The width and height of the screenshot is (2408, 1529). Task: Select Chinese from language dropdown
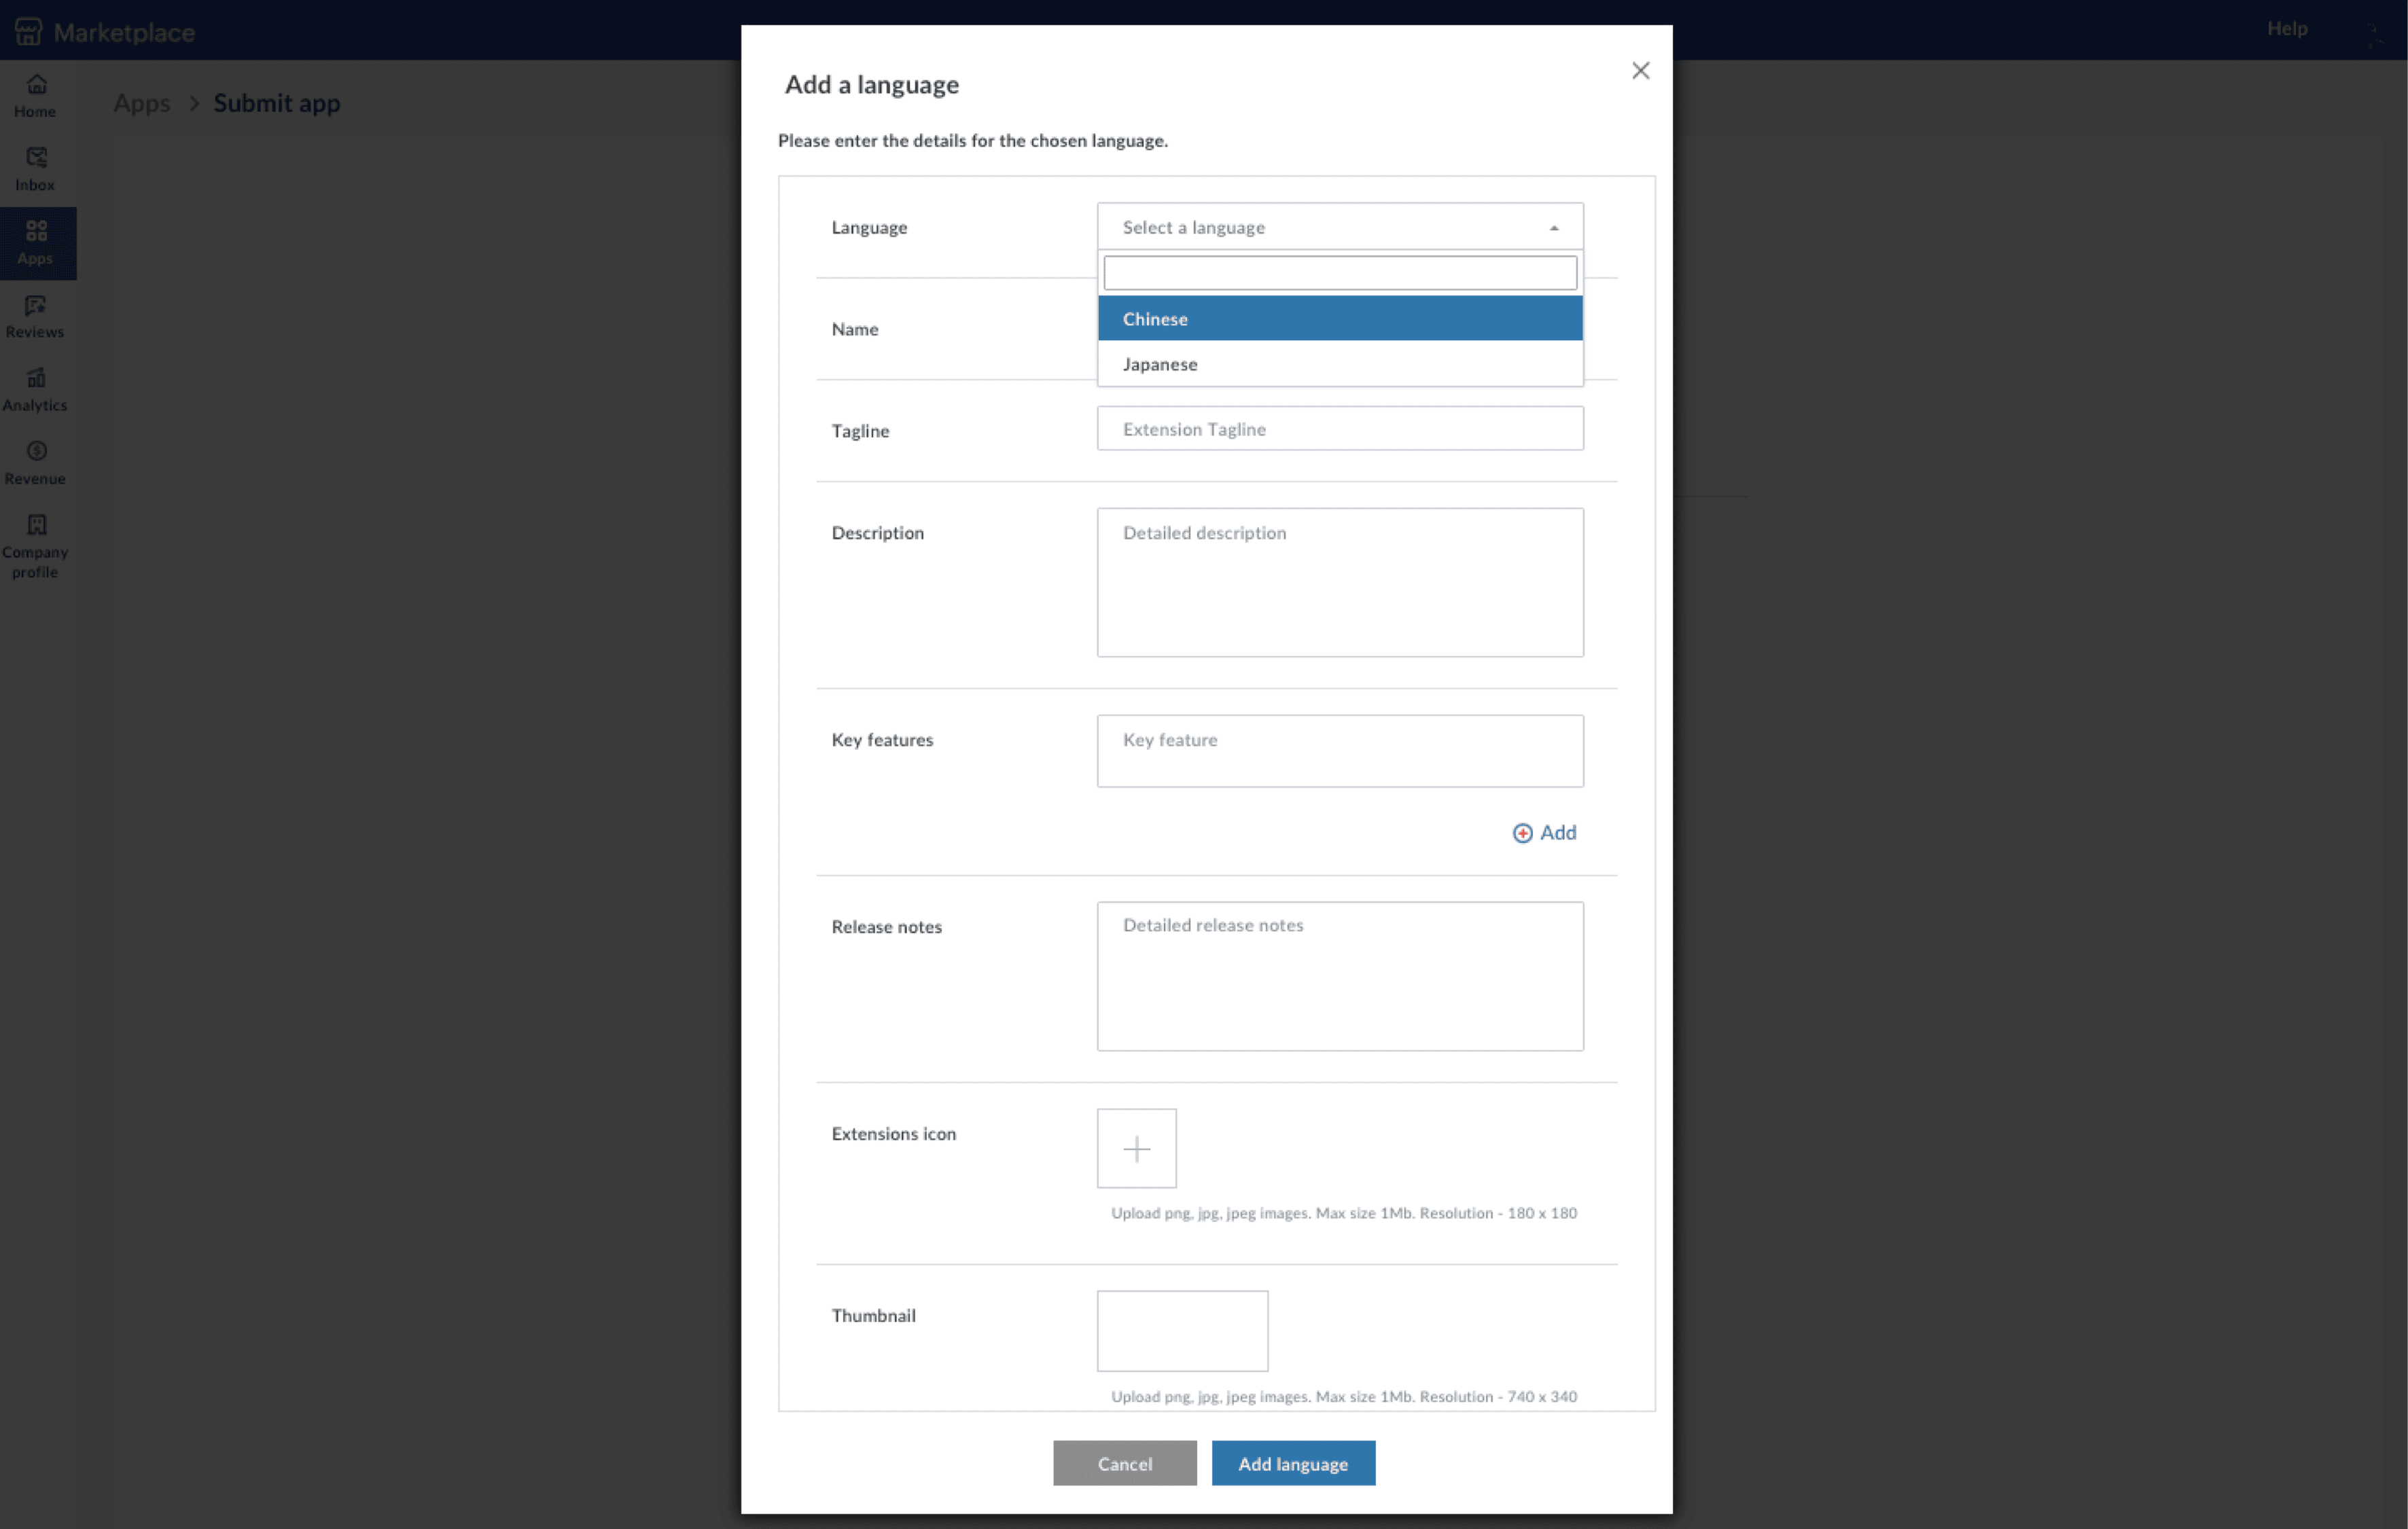pos(1341,318)
